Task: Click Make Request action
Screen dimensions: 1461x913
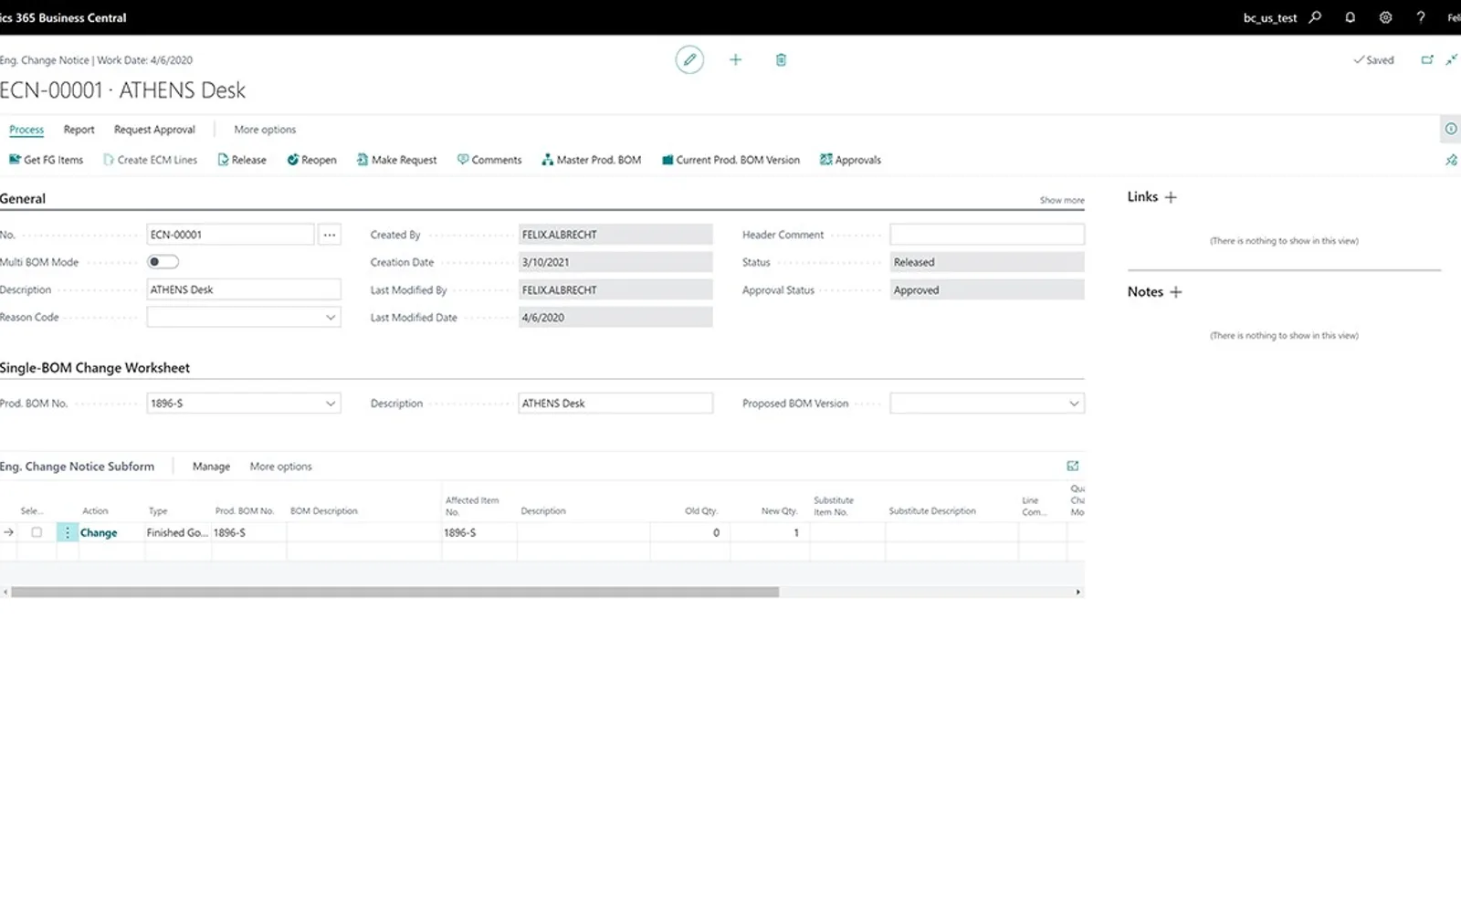Action: coord(396,160)
